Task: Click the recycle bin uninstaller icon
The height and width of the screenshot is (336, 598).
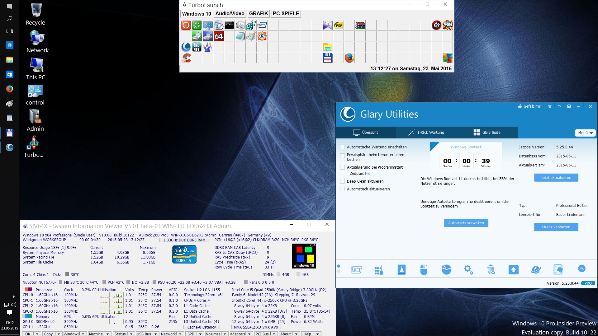Action: pos(491,270)
